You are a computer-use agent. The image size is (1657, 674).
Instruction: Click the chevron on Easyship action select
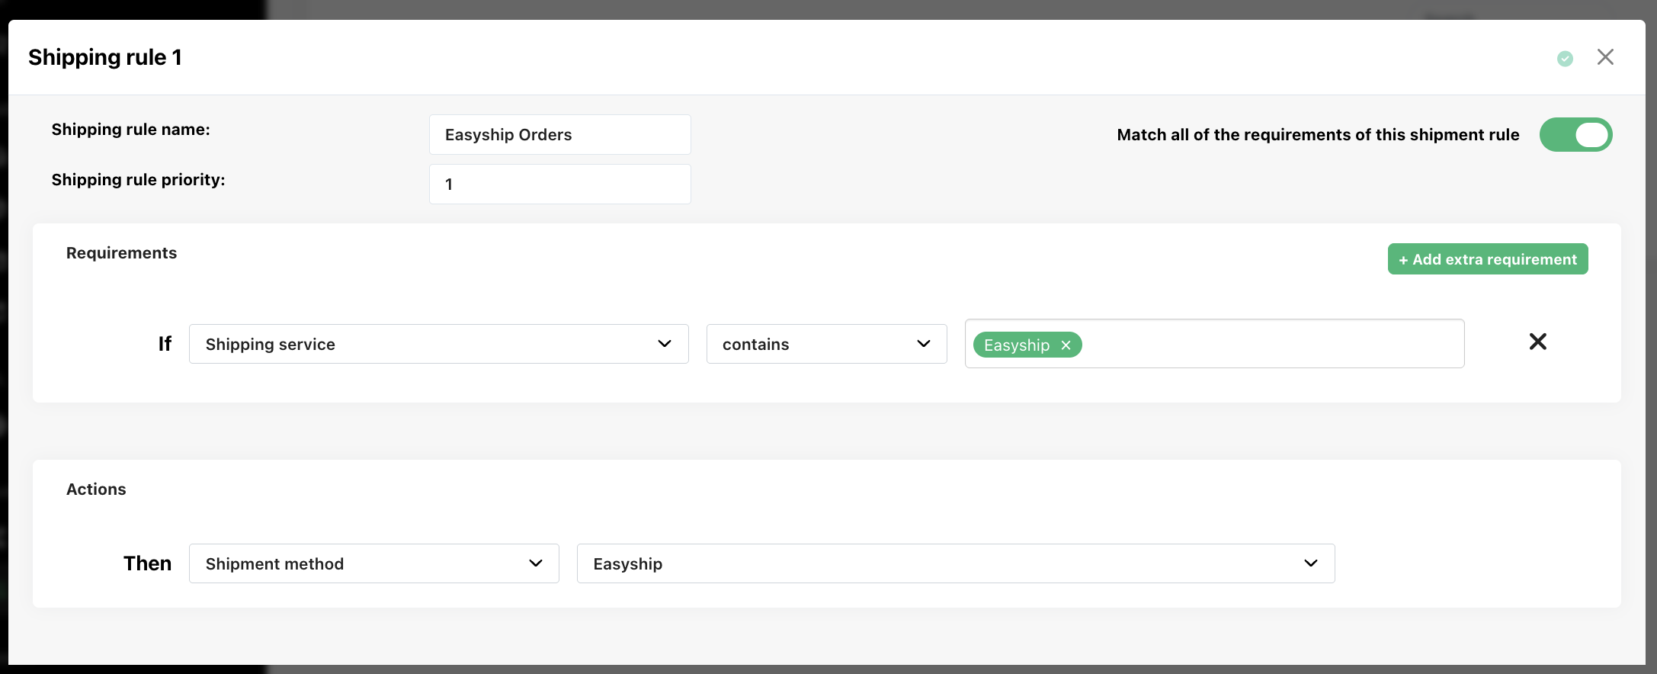[x=1310, y=563]
